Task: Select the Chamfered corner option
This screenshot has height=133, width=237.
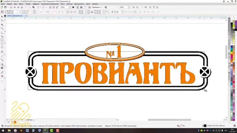Action: [75, 12]
